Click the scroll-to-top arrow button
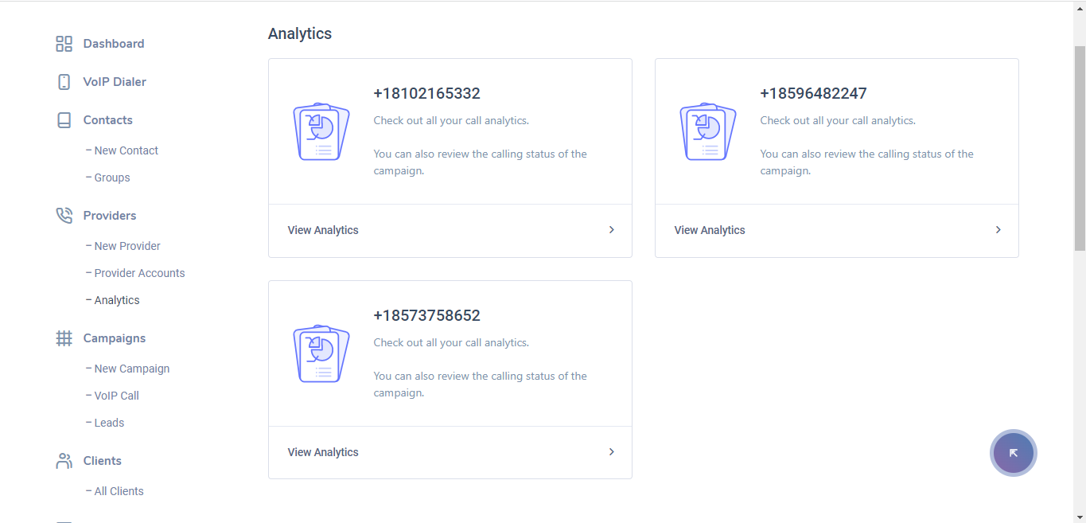This screenshot has height=523, width=1086. 1013,452
